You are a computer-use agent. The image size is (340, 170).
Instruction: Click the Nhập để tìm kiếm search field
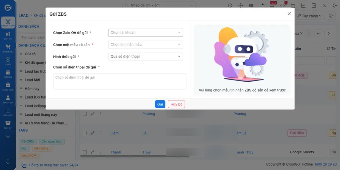(159, 5)
